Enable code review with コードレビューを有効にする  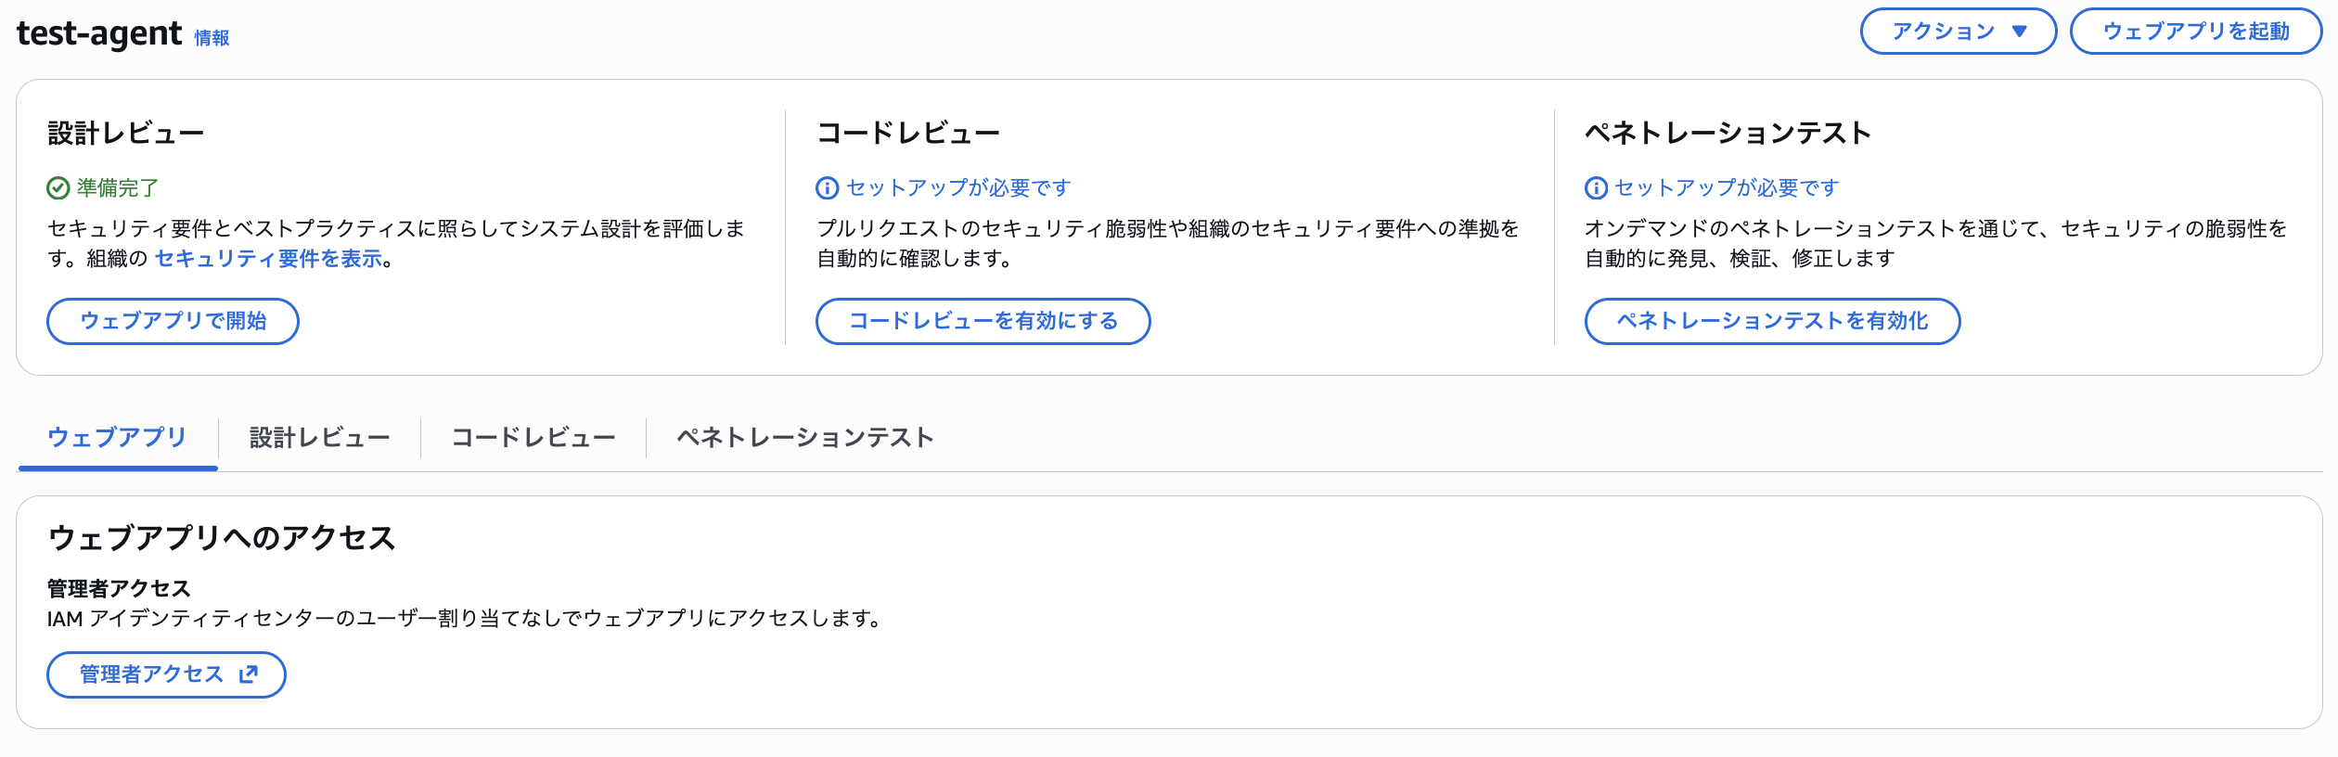[983, 321]
